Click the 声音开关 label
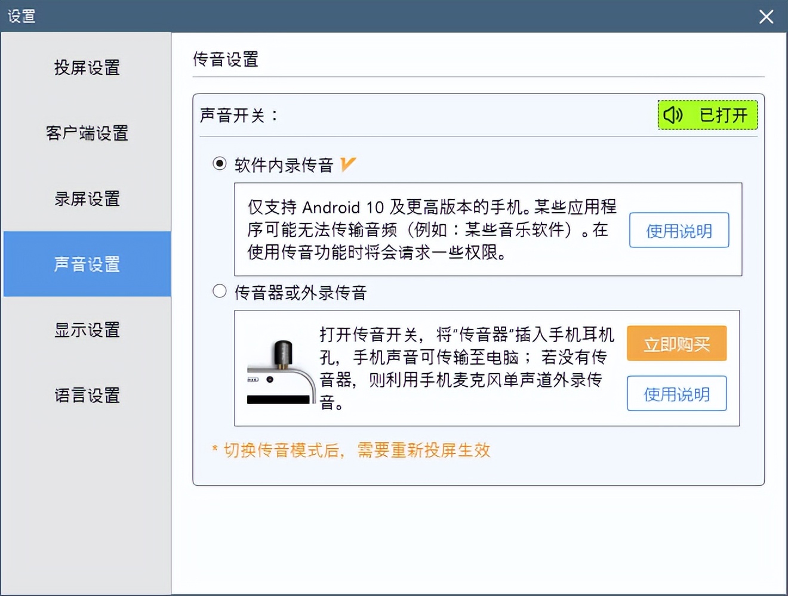The height and width of the screenshot is (596, 788). pyautogui.click(x=238, y=115)
